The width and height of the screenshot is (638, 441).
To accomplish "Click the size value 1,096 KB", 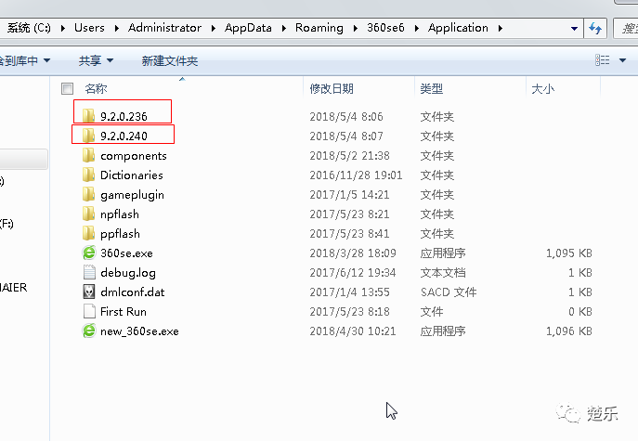I will tap(569, 331).
